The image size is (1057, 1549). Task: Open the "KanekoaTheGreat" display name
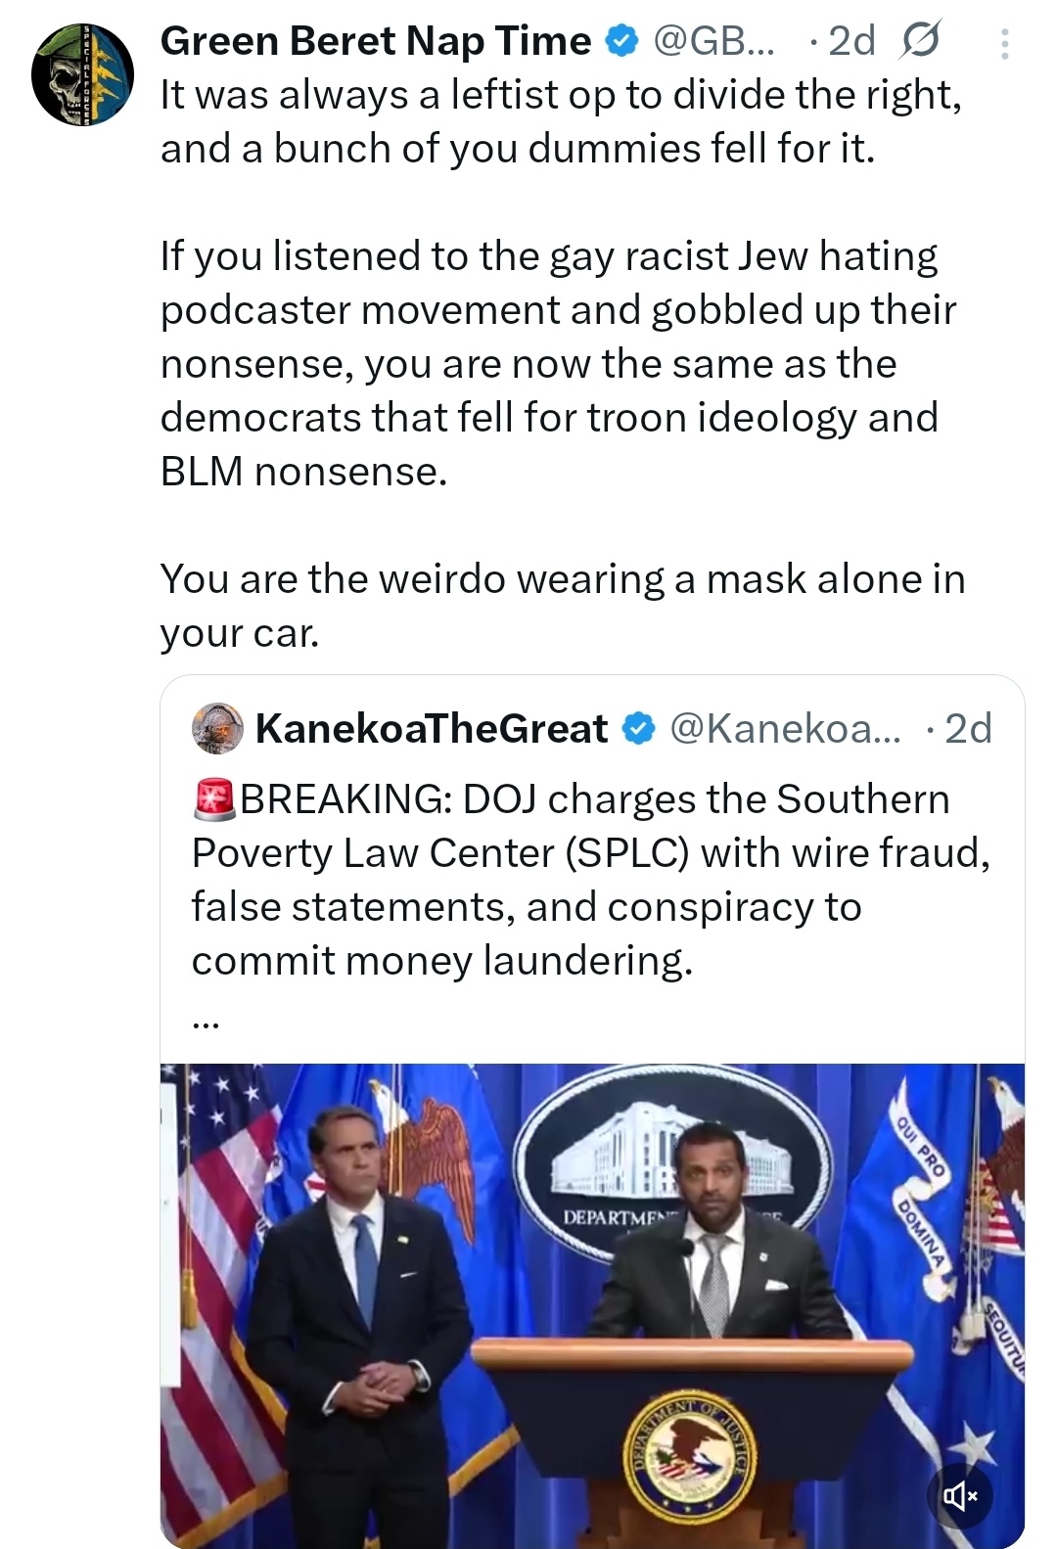[x=432, y=729]
